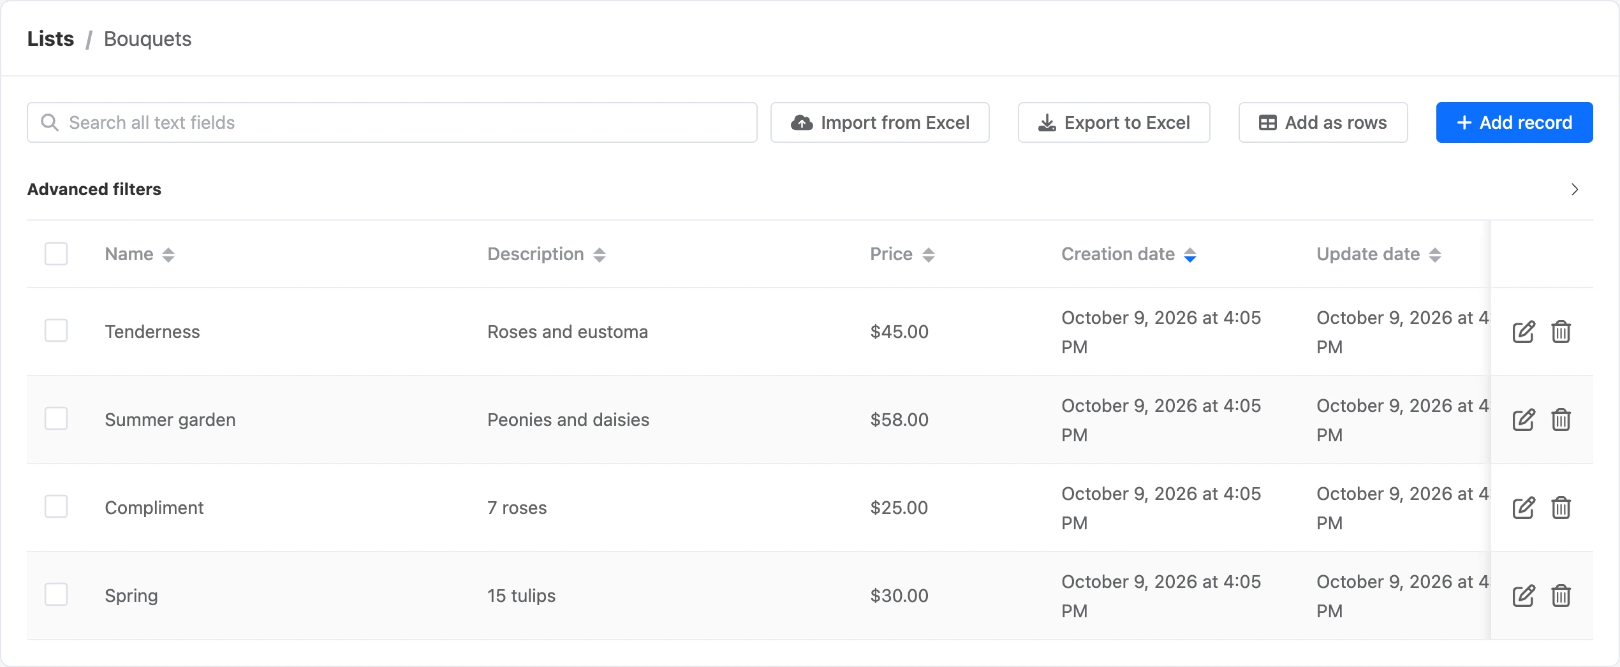Image resolution: width=1620 pixels, height=667 pixels.
Task: Click the Update date header label
Action: pos(1368,254)
